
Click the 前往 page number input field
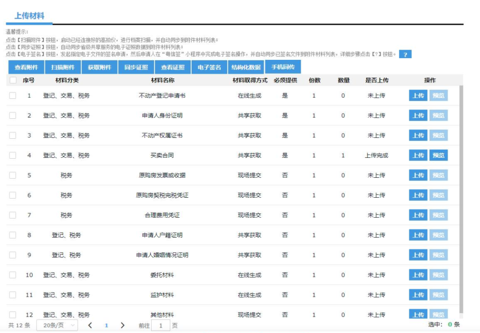point(161,325)
